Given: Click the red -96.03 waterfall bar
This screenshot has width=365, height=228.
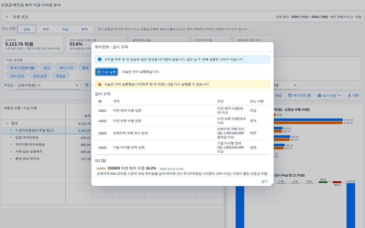Looking at the screenshot, I should (337, 182).
